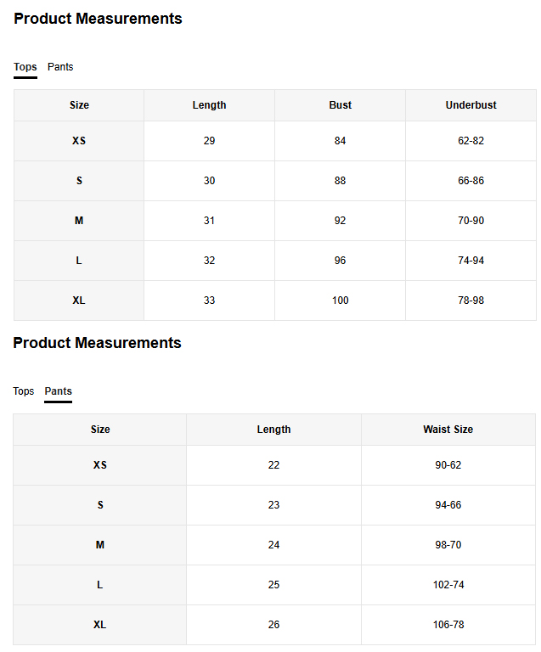Screen dimensions: 541x652
Task: Click waist size value 106-78
Action: coord(448,625)
